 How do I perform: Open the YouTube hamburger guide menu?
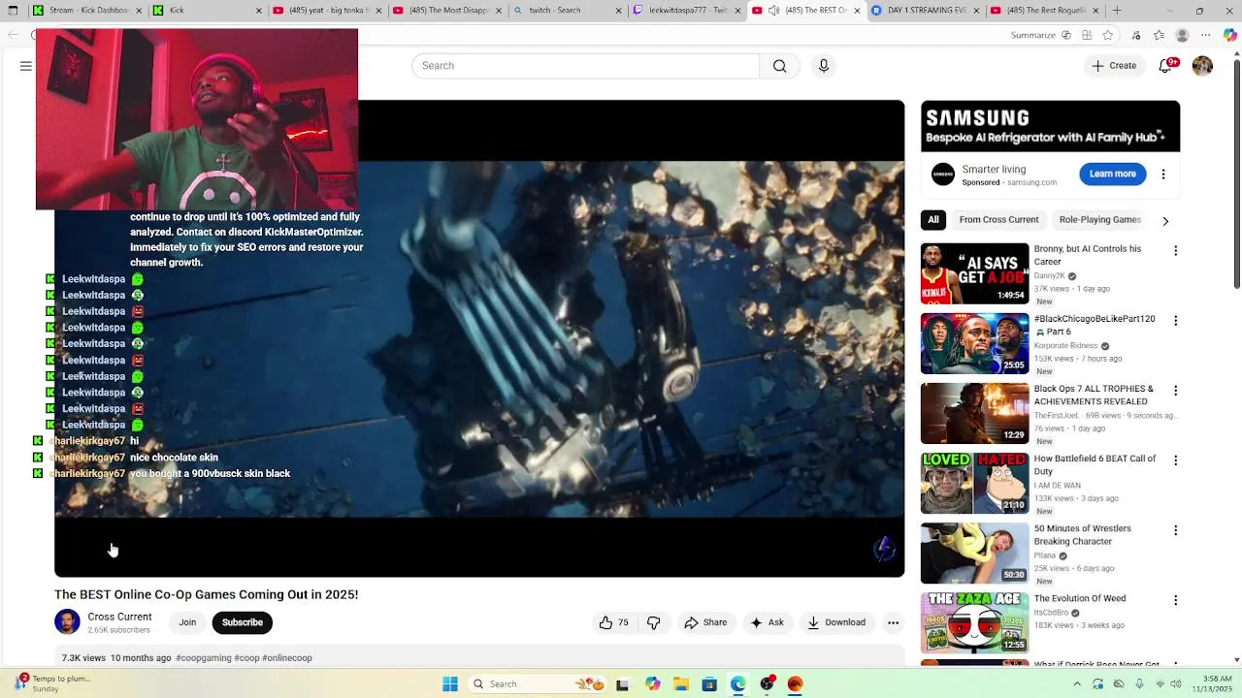click(26, 66)
